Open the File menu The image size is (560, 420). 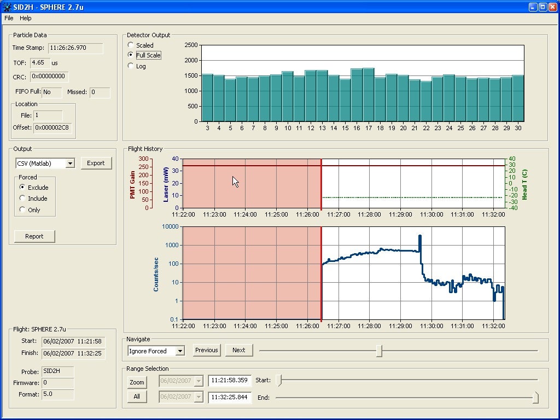[9, 18]
